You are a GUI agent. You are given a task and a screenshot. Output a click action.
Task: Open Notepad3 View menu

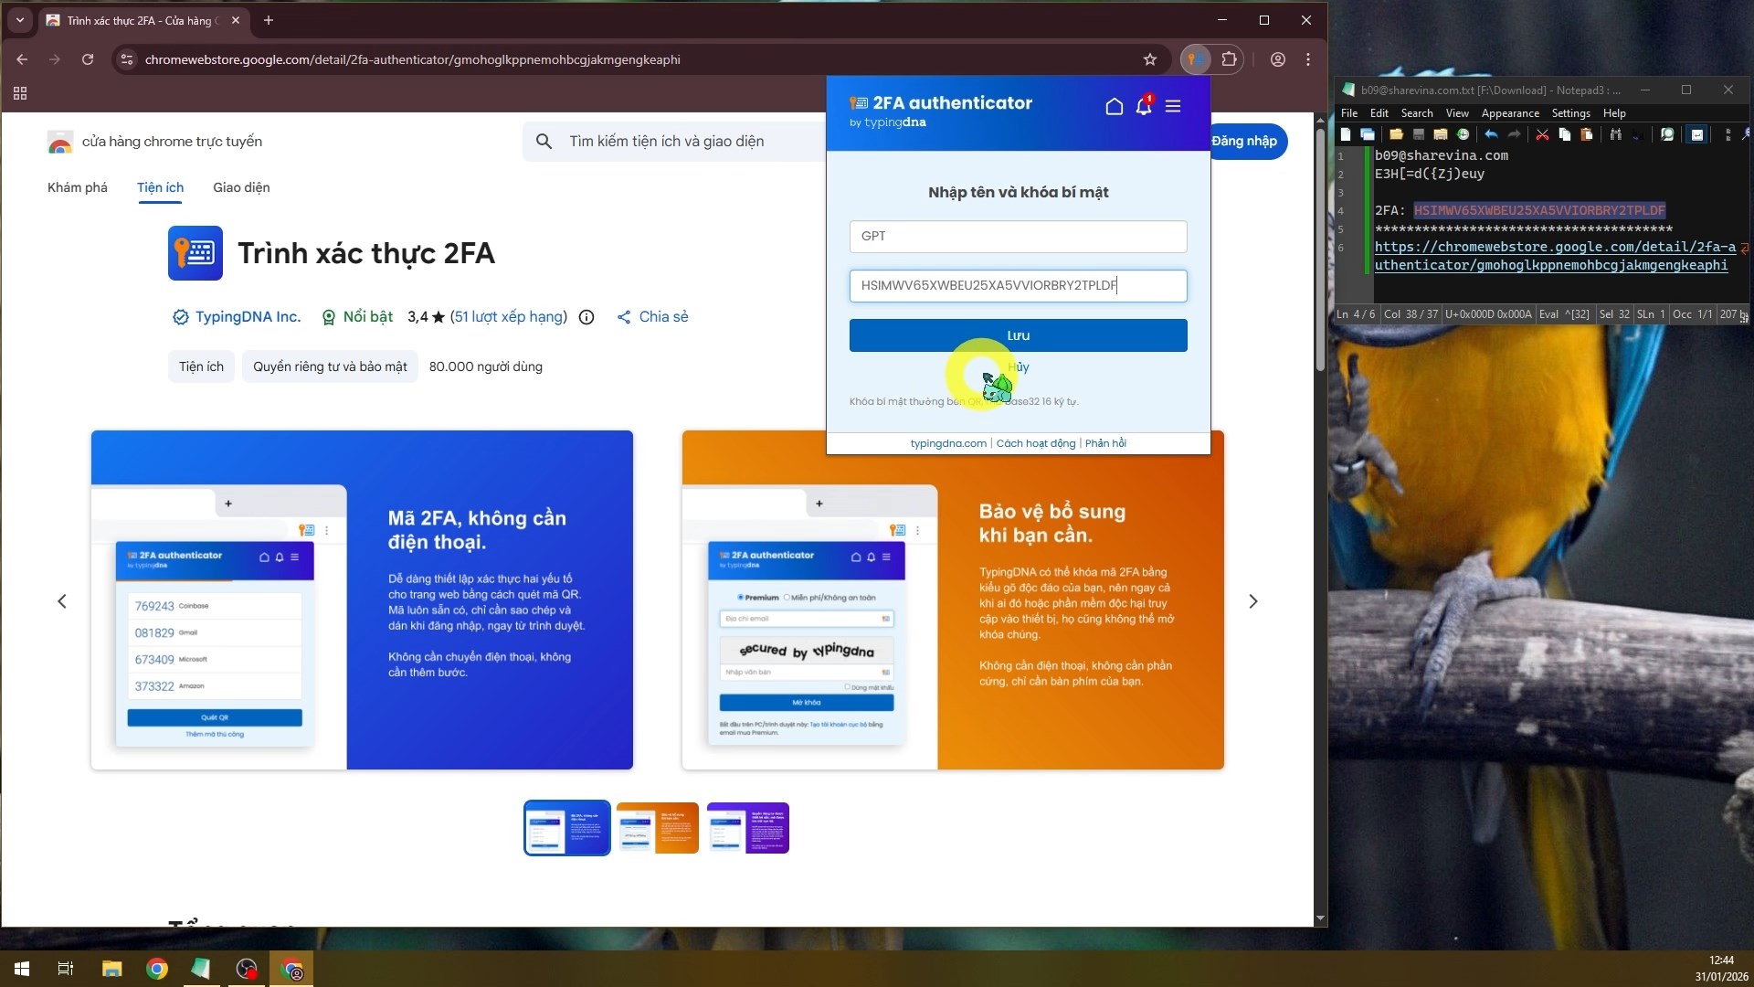click(1457, 113)
